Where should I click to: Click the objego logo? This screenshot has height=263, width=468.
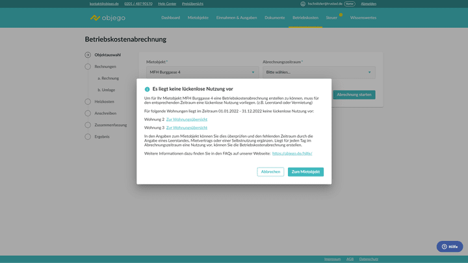coord(108,18)
